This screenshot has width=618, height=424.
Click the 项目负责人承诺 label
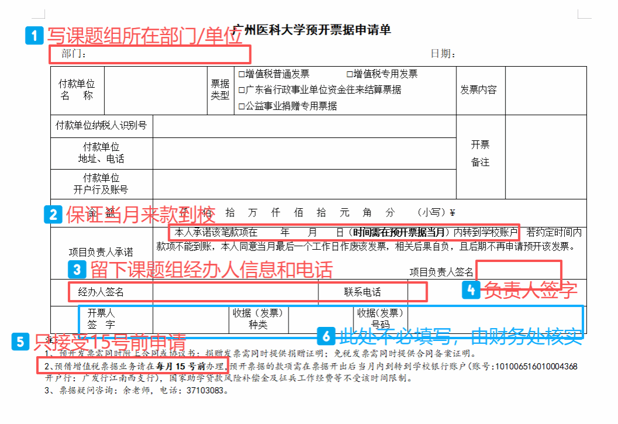click(101, 252)
